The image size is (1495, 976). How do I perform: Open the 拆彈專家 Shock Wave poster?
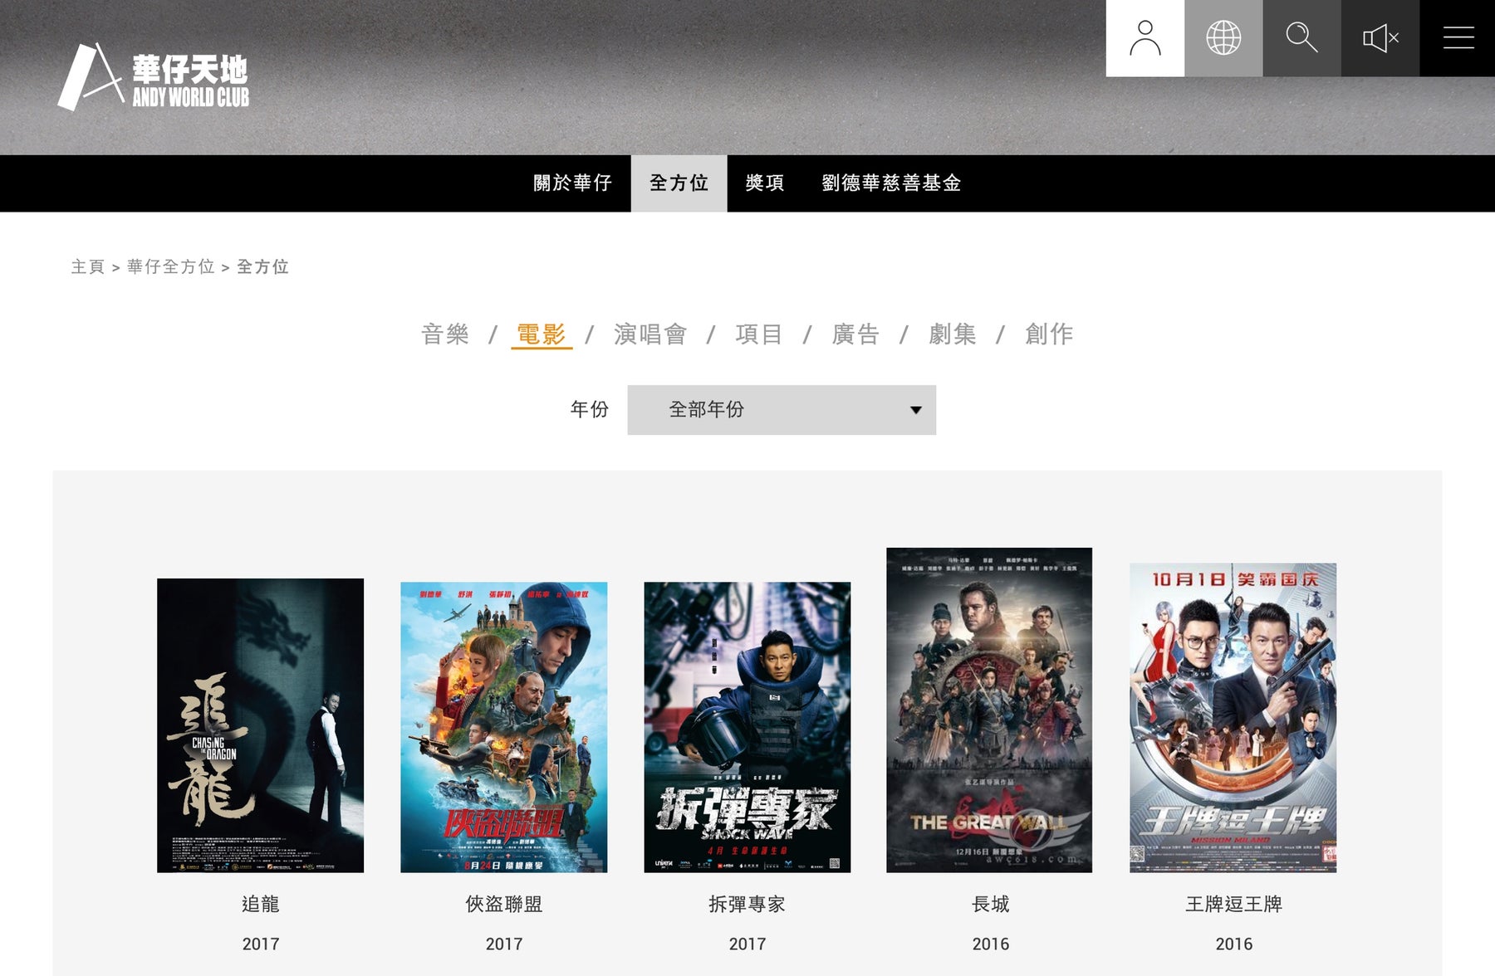tap(747, 727)
